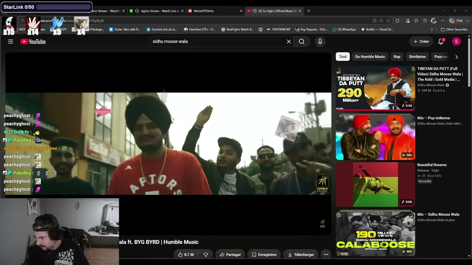
Task: Open the browser new tab button
Action: click(309, 11)
